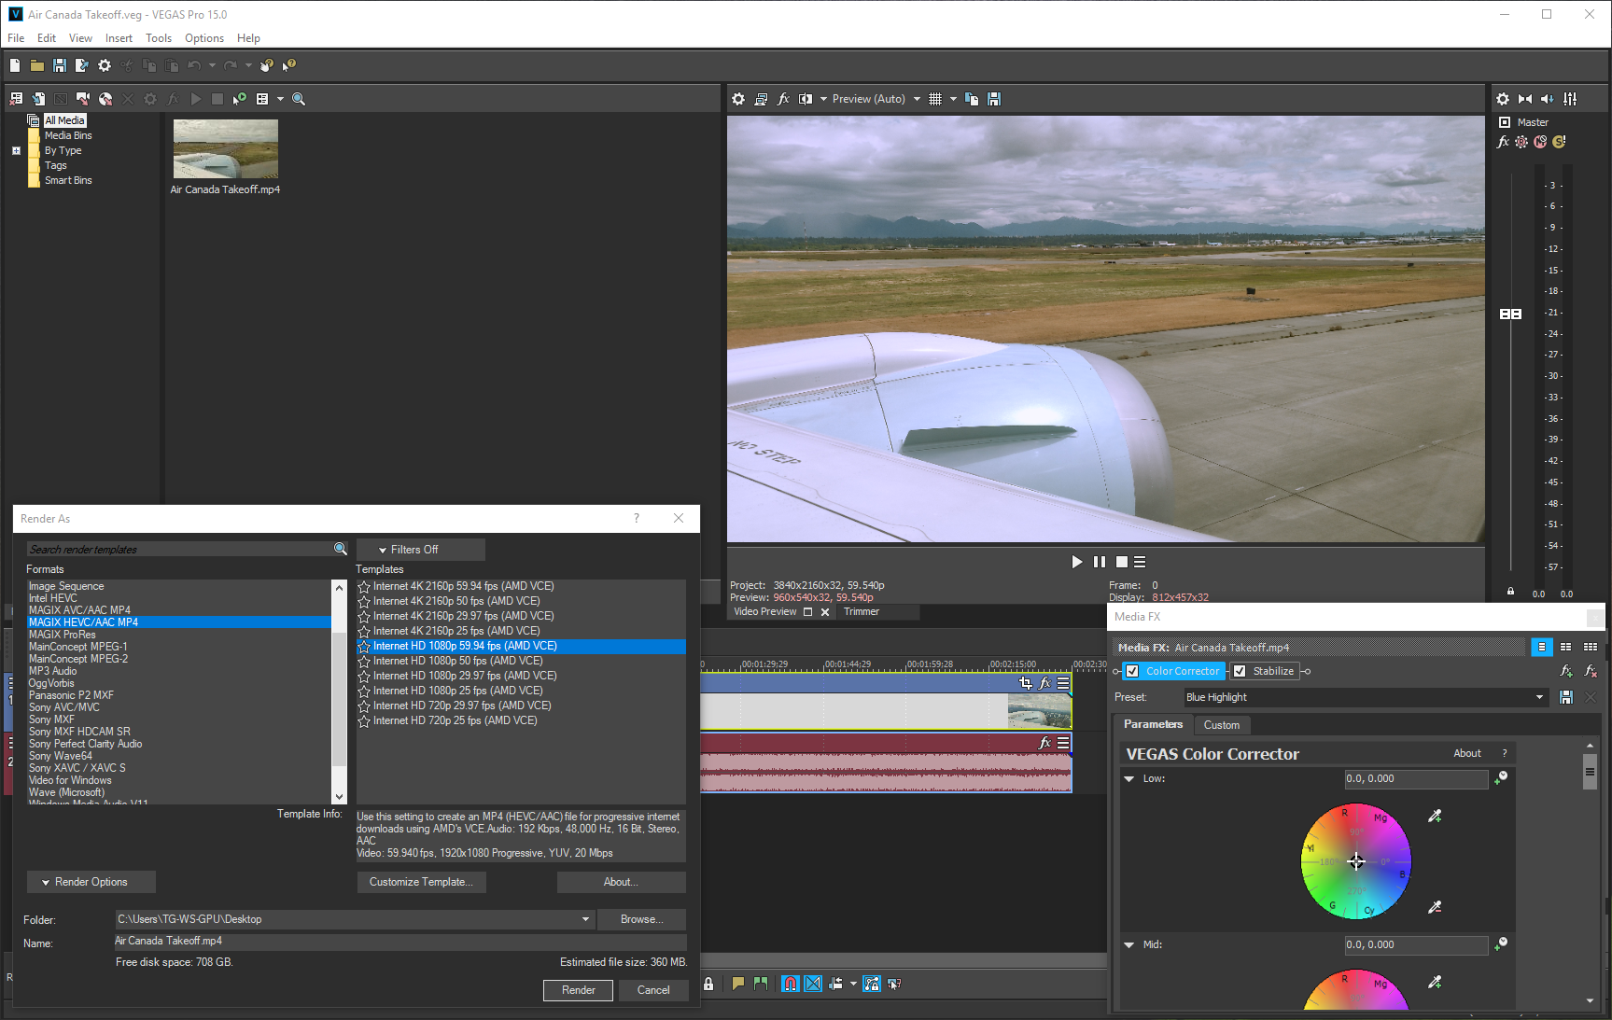Select the Air Canada Takeoff.mp4 media thumbnail
This screenshot has width=1612, height=1020.
[226, 149]
